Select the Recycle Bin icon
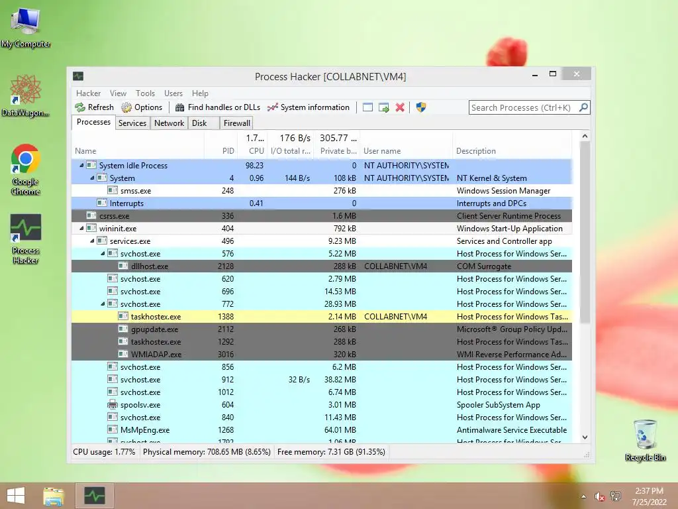The image size is (678, 509). 646,440
